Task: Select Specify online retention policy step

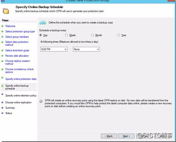Action: pos(21,96)
